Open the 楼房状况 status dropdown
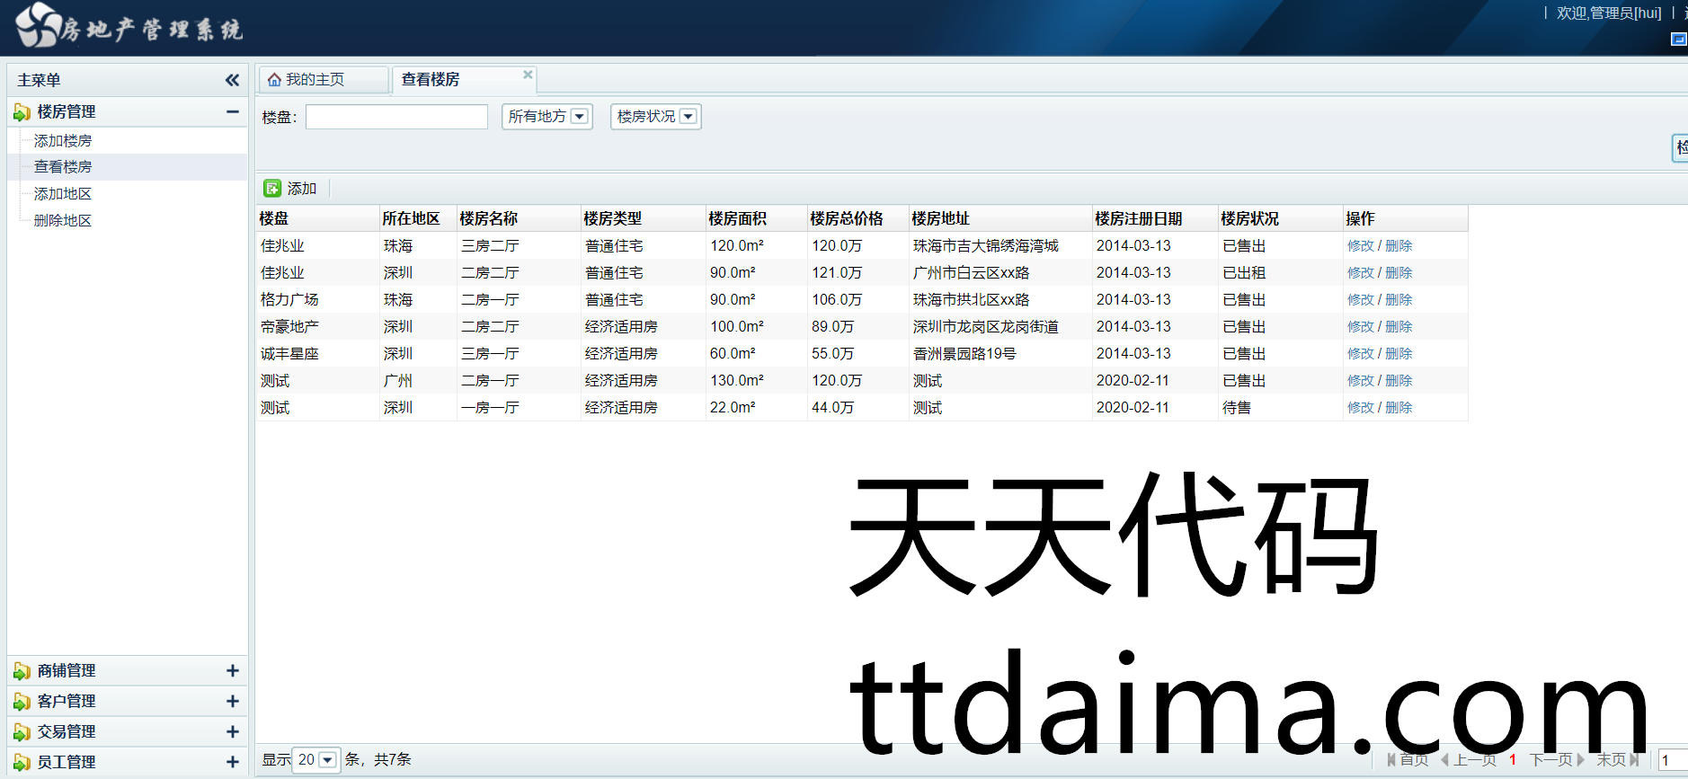The width and height of the screenshot is (1688, 779). tap(688, 117)
